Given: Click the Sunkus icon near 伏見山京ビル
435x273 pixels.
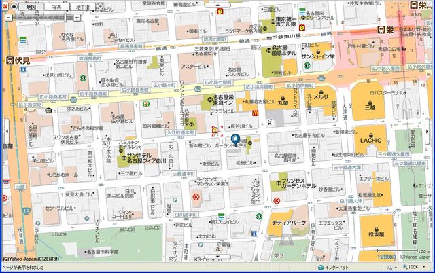Looking at the screenshot, I should (83, 78).
